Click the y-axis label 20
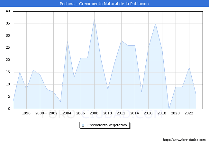209x145 pixels. 8,60
